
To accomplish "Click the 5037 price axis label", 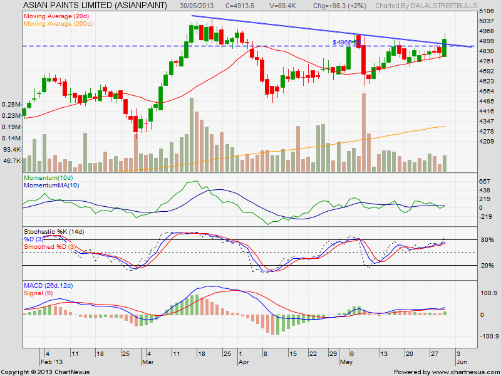I will (487, 21).
